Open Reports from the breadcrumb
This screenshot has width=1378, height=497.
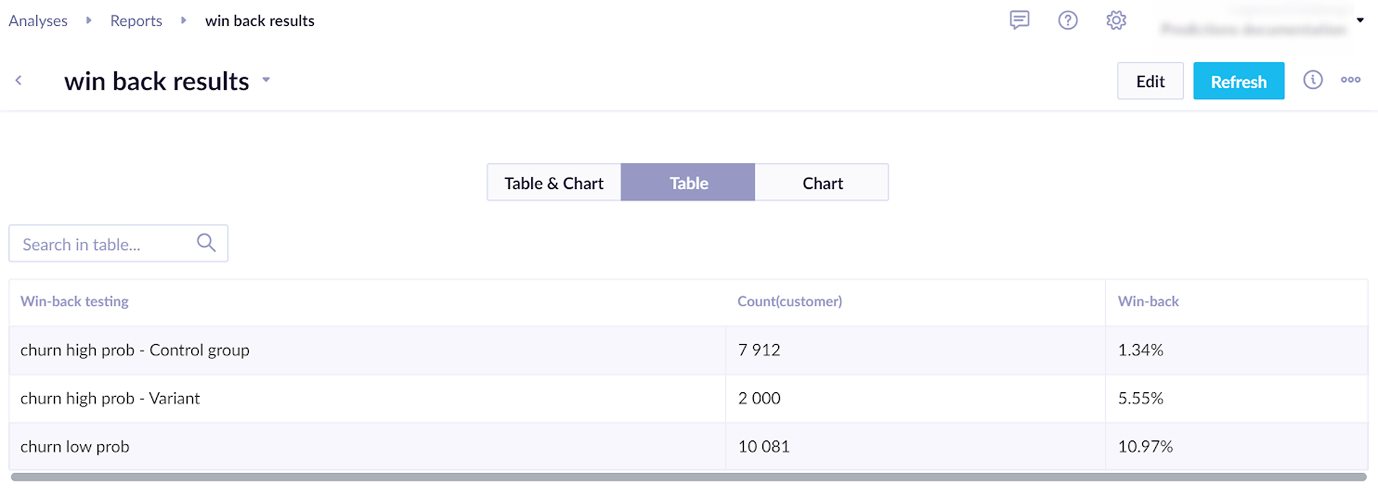(x=136, y=20)
